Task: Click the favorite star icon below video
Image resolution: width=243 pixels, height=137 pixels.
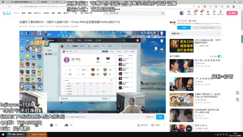Action: pyautogui.click(x=51, y=125)
